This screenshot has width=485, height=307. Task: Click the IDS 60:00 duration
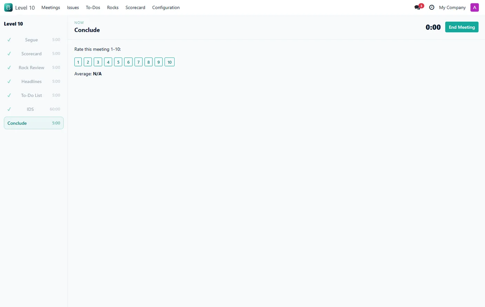coord(55,109)
